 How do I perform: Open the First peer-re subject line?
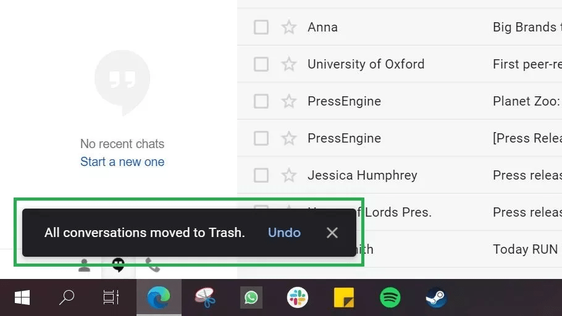[527, 64]
